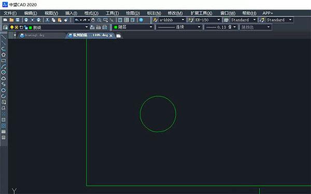
Task: Click the Insert Block tool
Action: pos(4,102)
